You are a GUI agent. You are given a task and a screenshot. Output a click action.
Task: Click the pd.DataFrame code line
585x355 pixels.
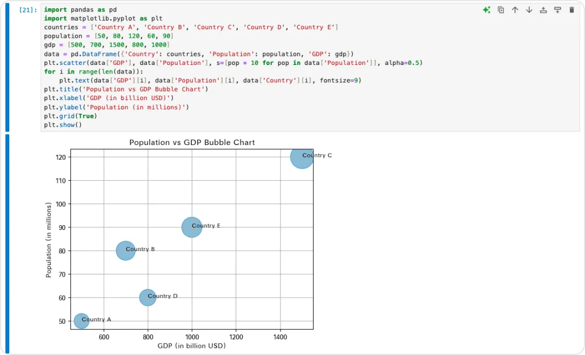pos(198,54)
